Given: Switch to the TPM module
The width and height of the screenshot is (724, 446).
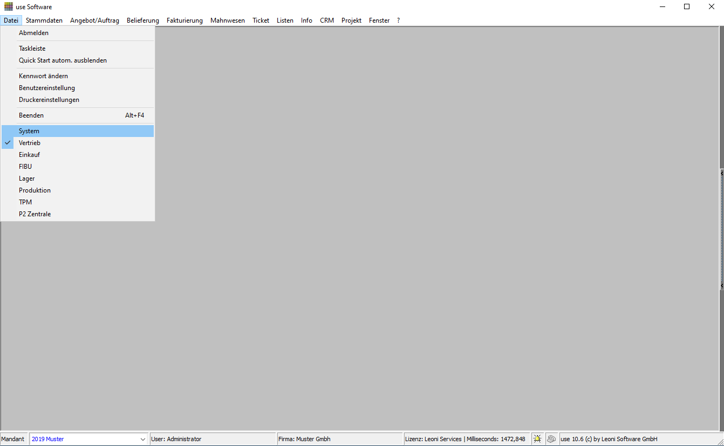Looking at the screenshot, I should pos(78,202).
